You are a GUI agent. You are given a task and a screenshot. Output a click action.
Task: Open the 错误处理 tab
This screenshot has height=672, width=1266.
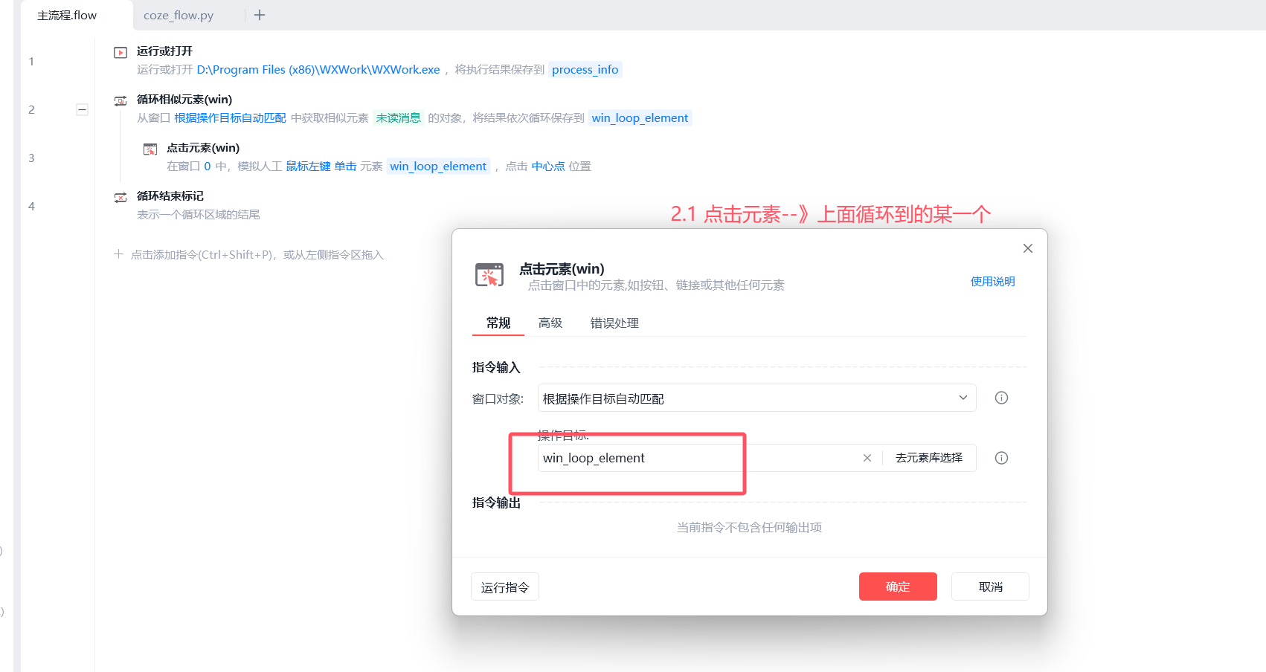614,323
